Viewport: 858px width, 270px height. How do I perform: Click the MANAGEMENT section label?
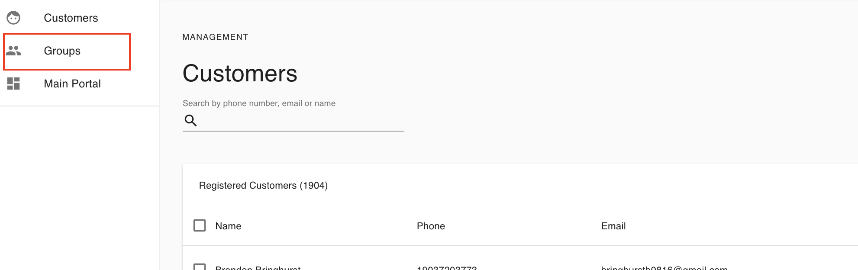[x=215, y=37]
